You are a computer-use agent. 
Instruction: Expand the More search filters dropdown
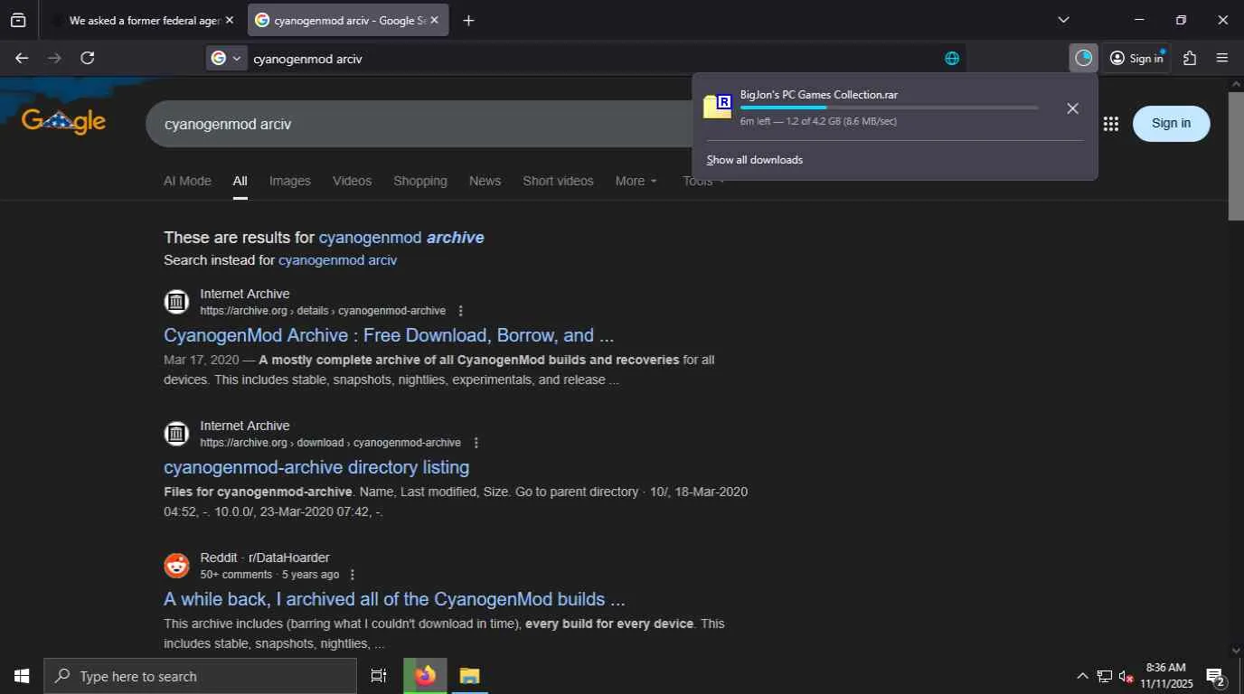point(636,181)
